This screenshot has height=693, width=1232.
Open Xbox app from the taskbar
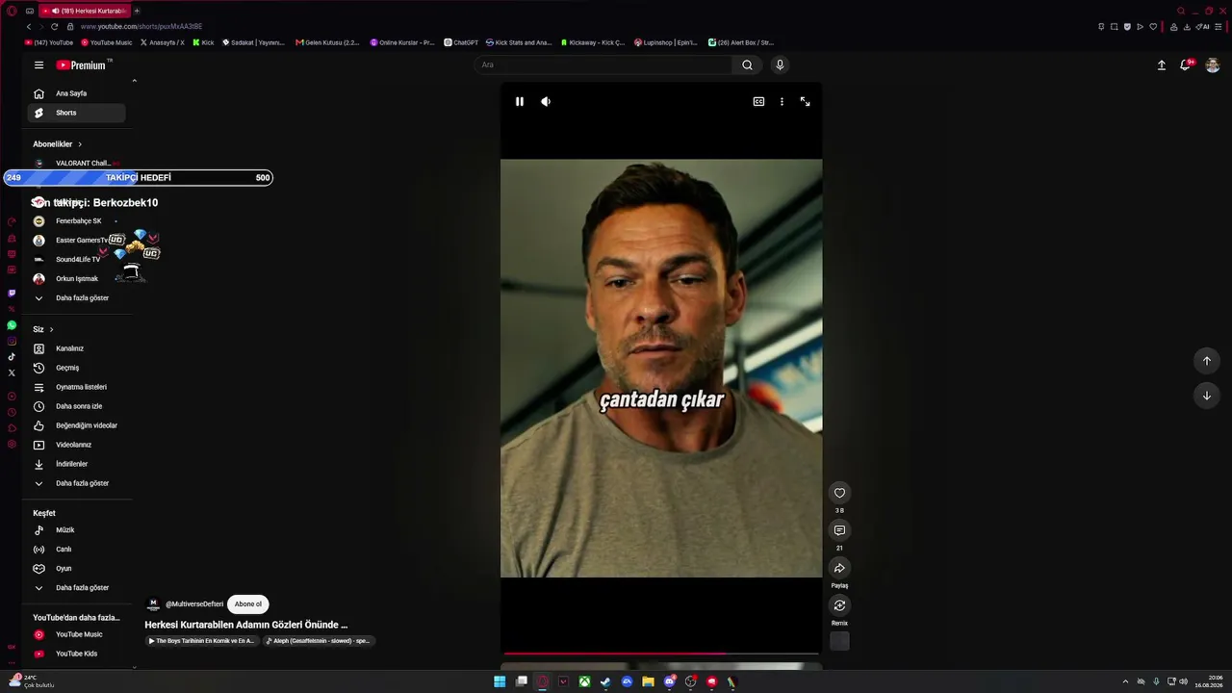click(584, 681)
